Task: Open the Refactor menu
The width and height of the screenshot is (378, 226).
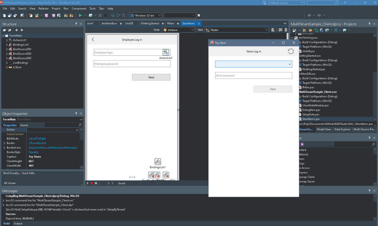Action: pyautogui.click(x=44, y=8)
